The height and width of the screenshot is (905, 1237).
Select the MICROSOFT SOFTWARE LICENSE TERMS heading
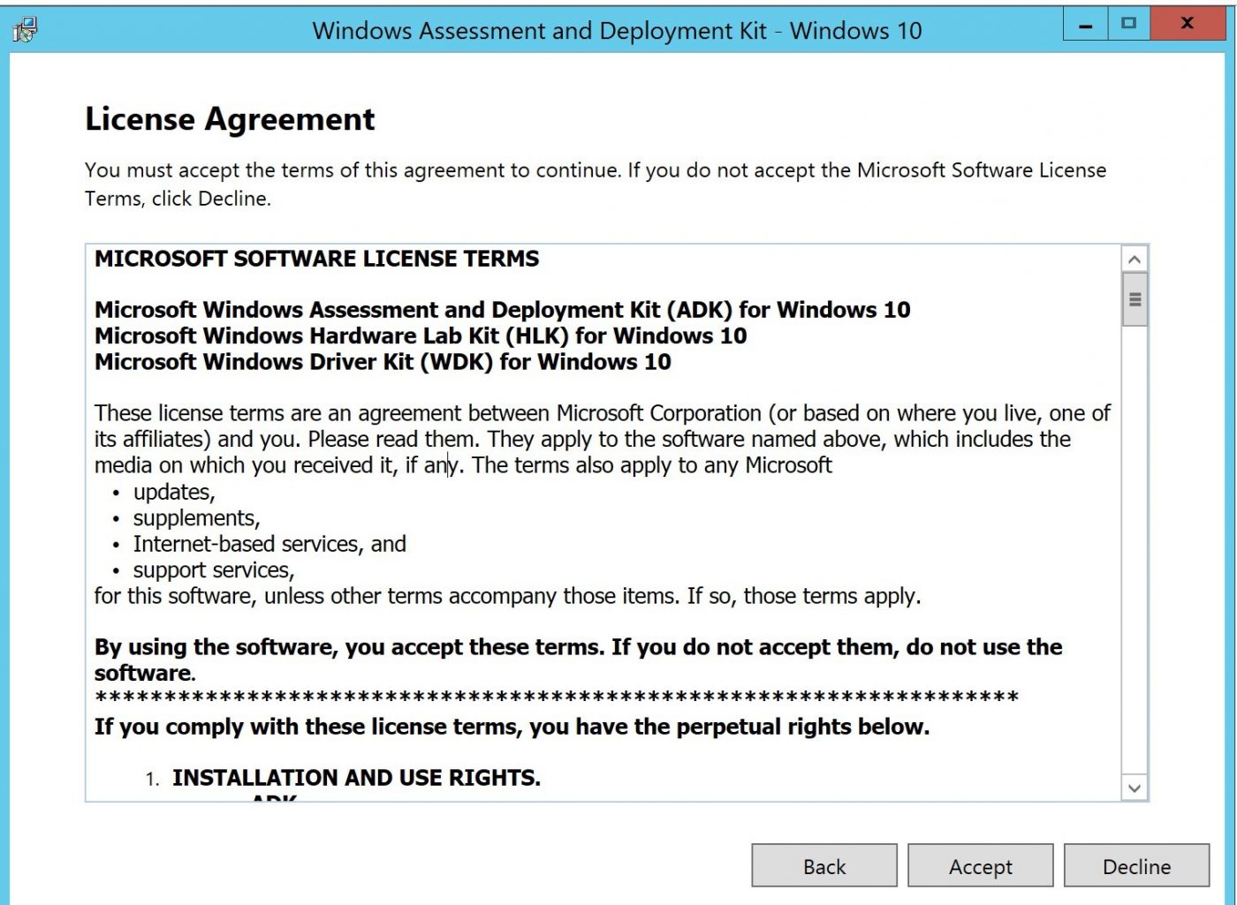[x=316, y=259]
